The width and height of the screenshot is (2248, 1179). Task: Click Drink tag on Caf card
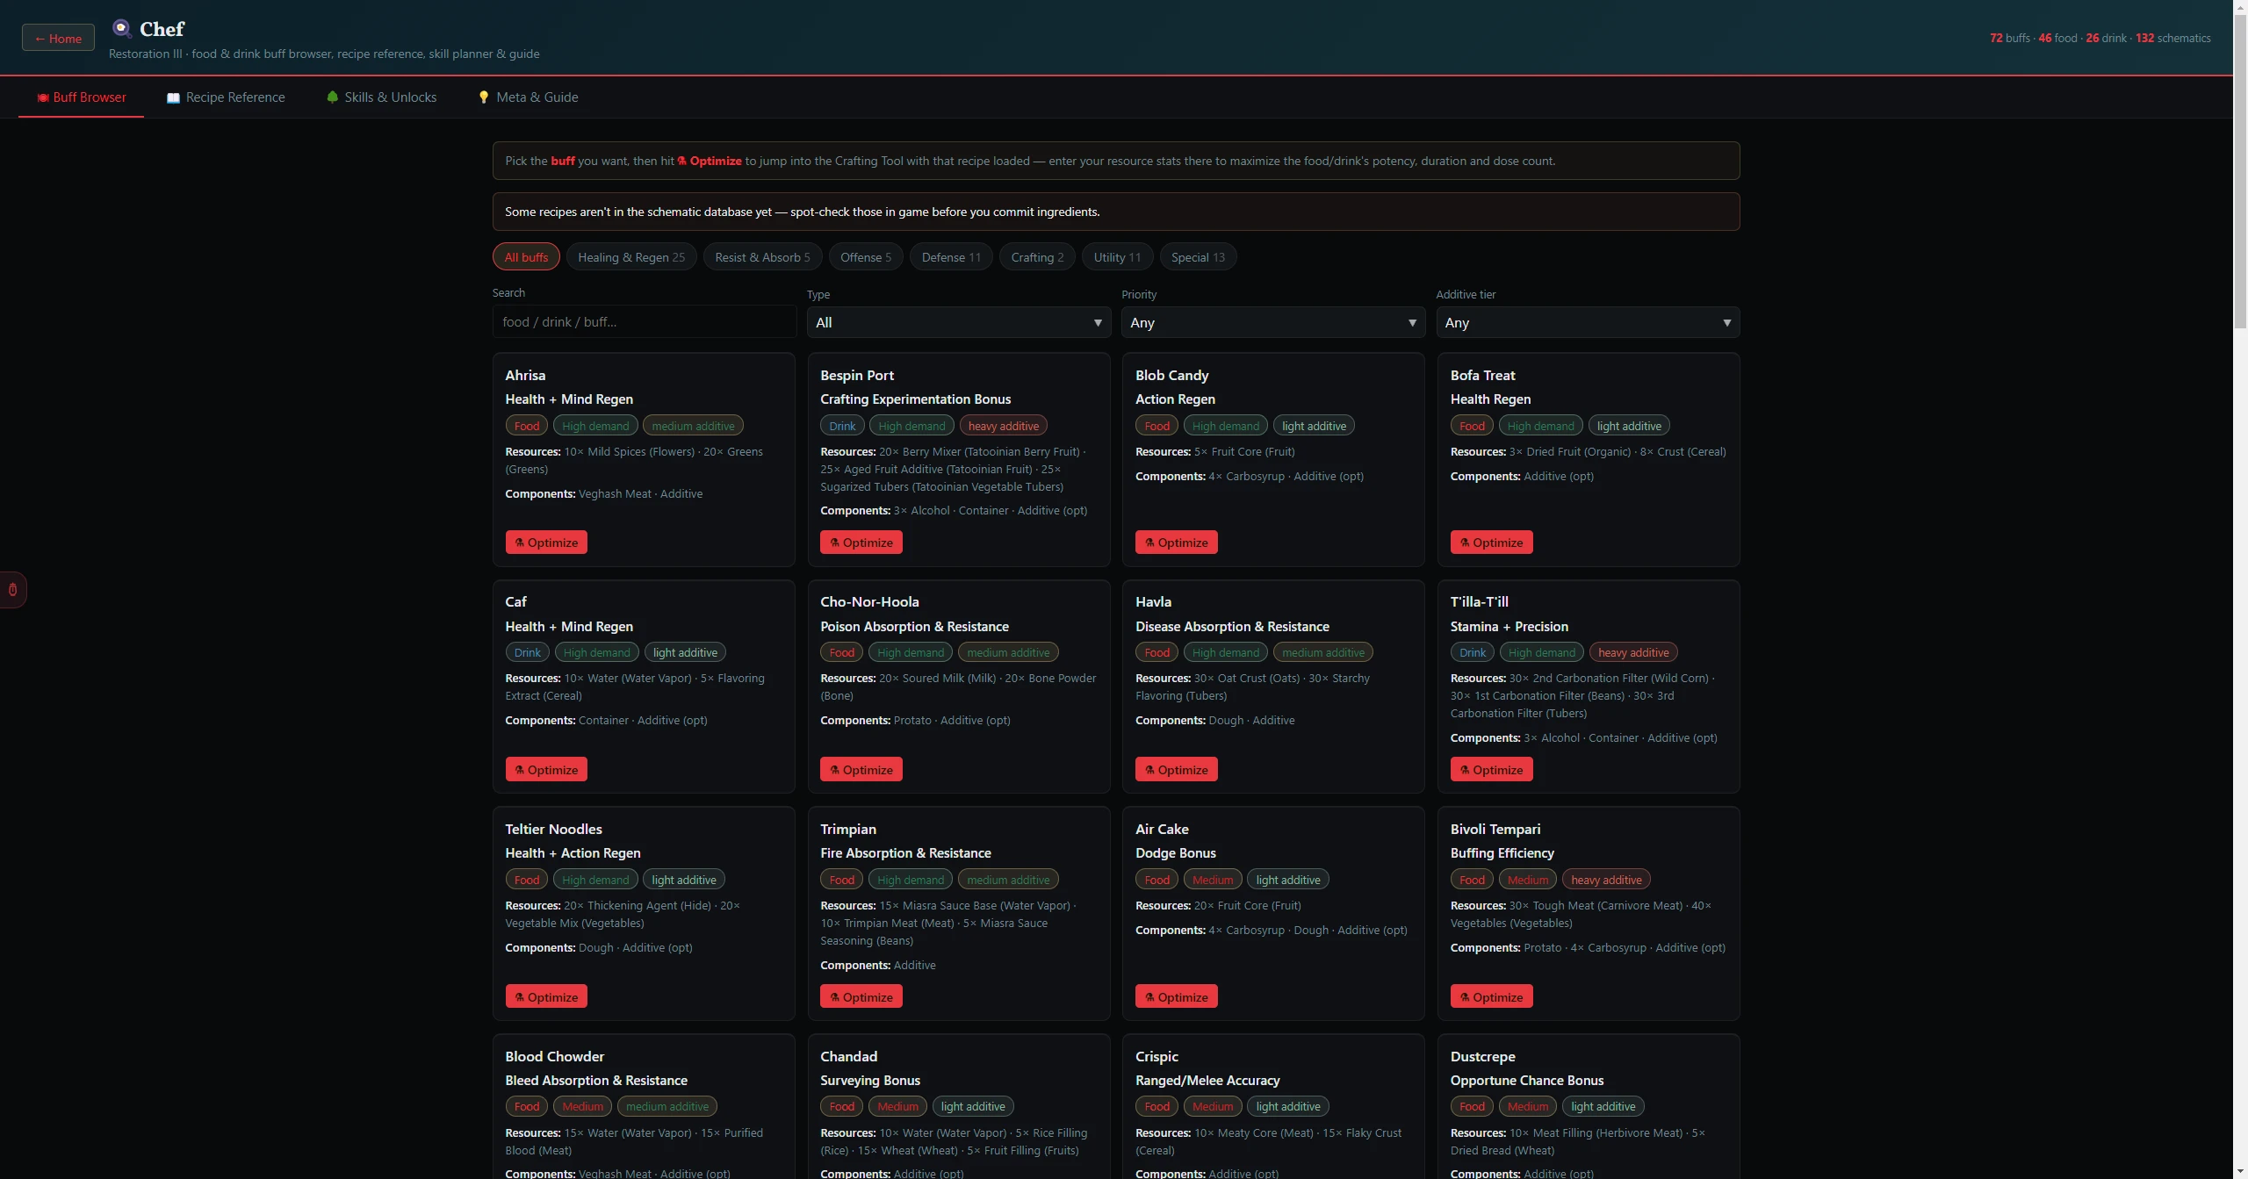(528, 653)
